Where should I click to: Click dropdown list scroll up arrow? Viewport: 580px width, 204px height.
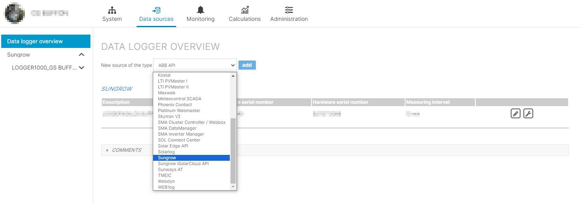point(233,75)
